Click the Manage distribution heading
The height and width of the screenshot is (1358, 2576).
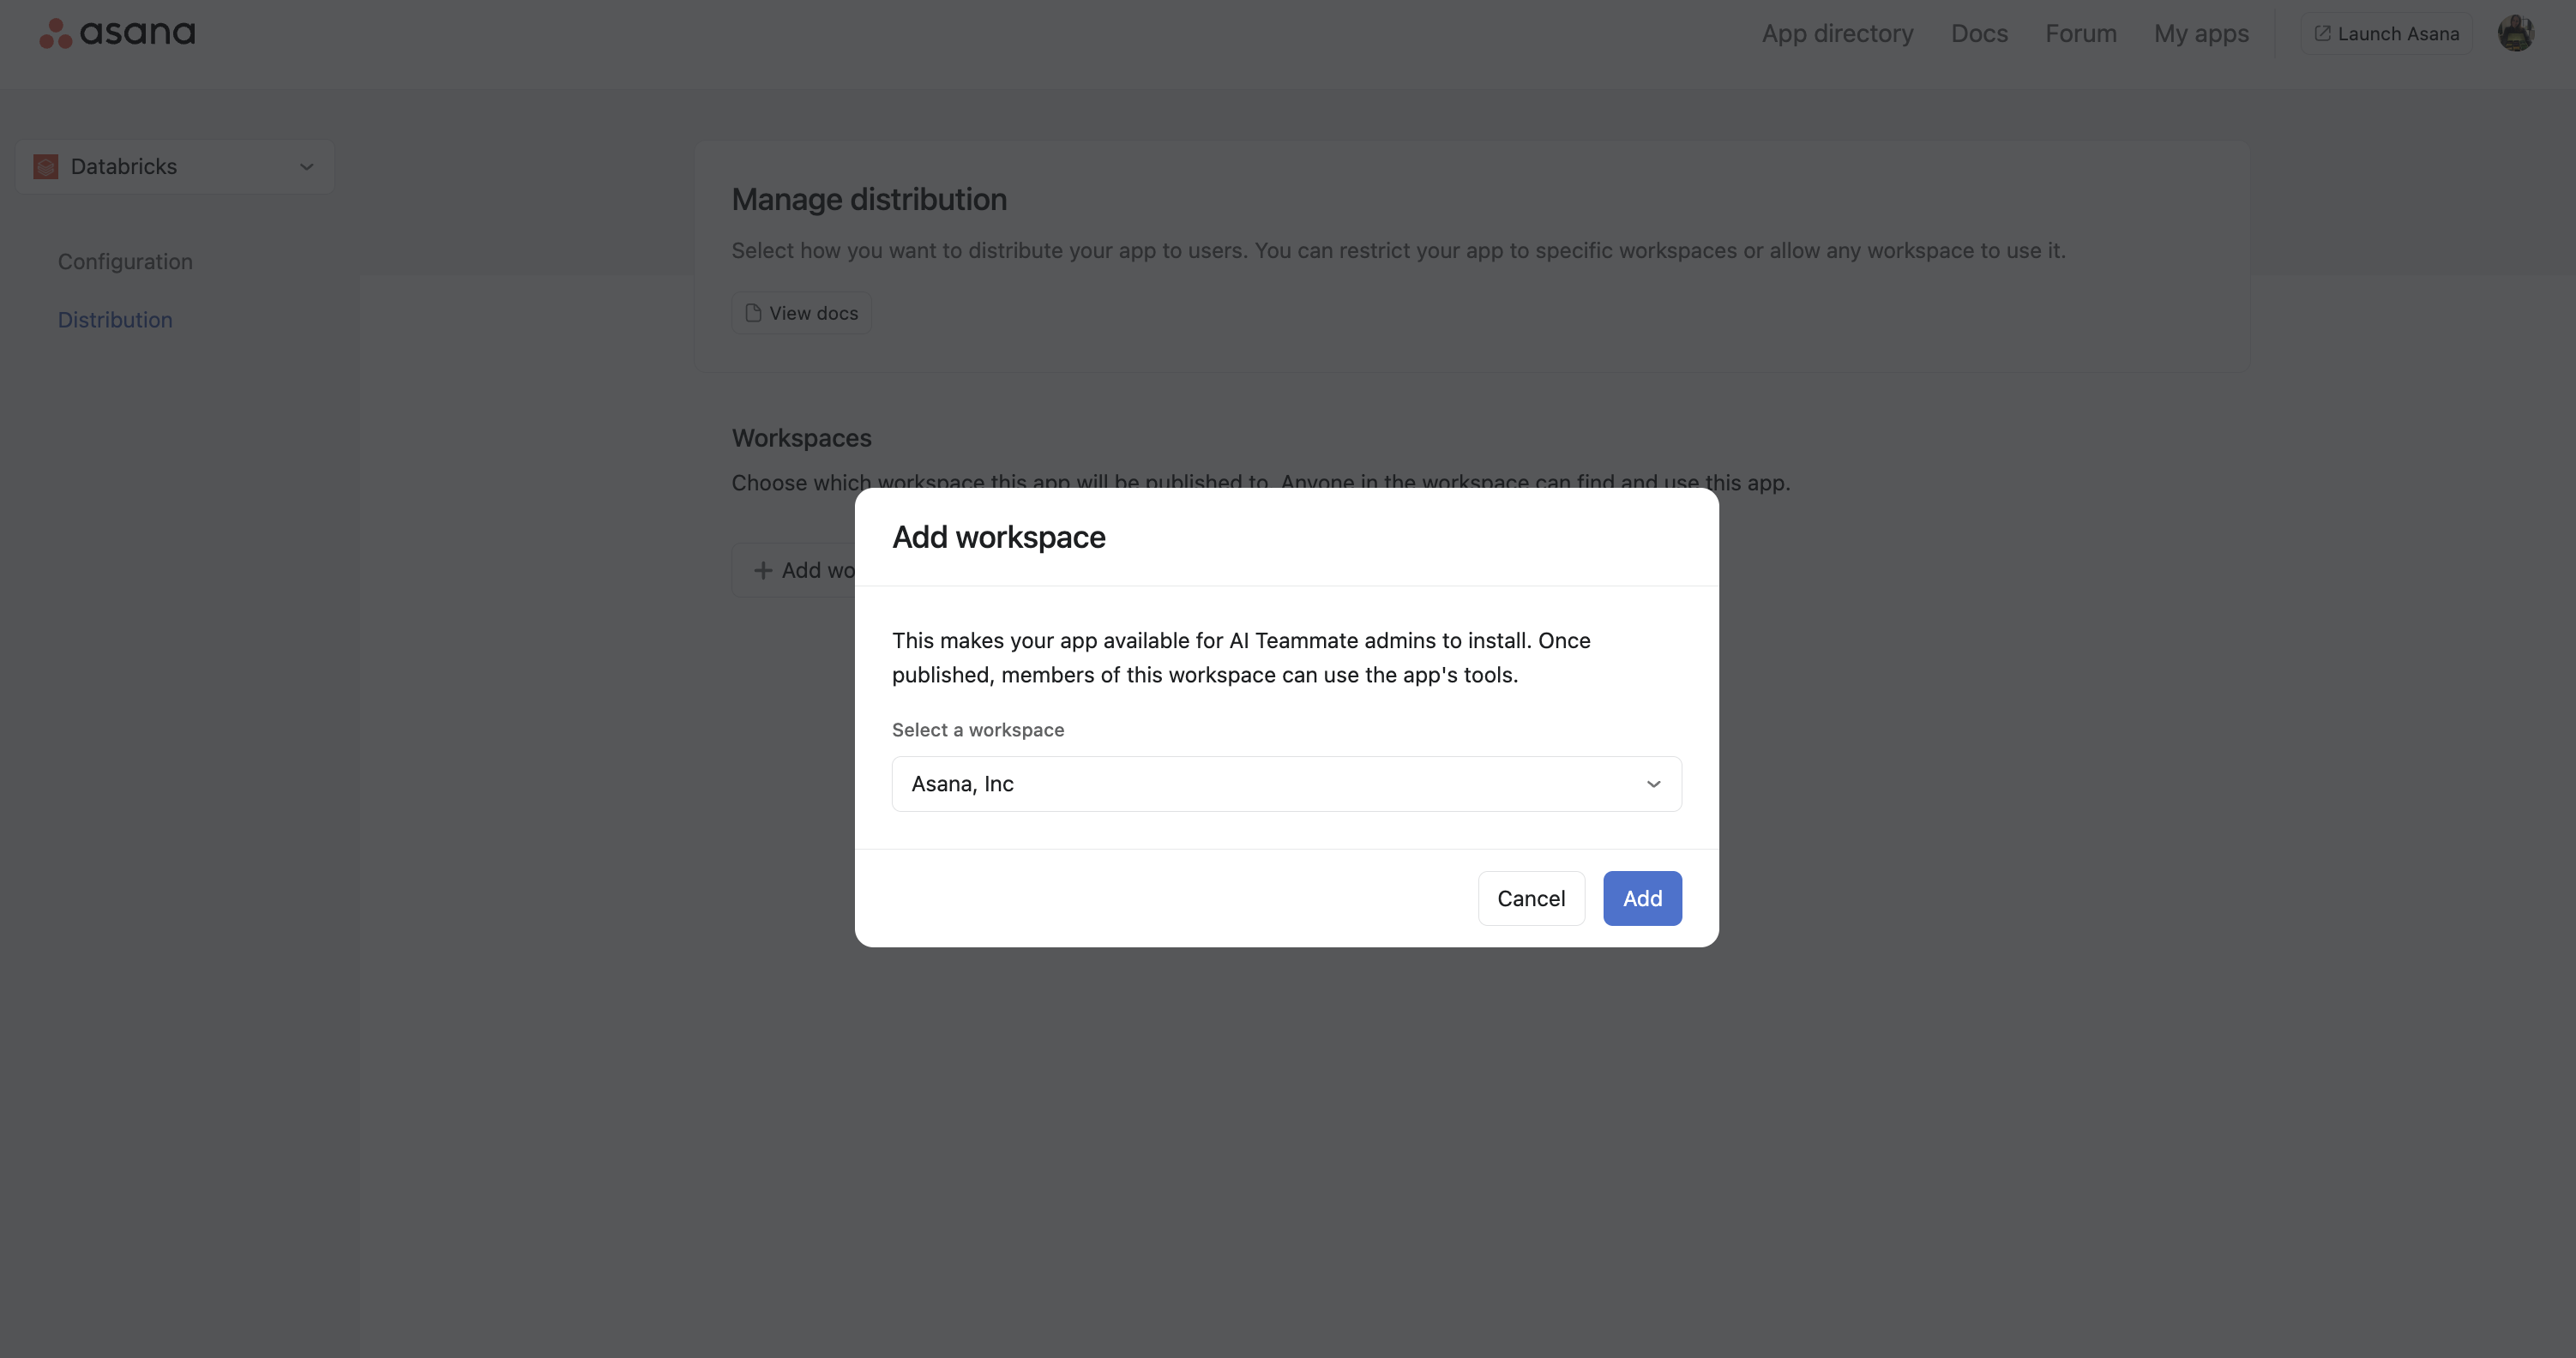(869, 199)
